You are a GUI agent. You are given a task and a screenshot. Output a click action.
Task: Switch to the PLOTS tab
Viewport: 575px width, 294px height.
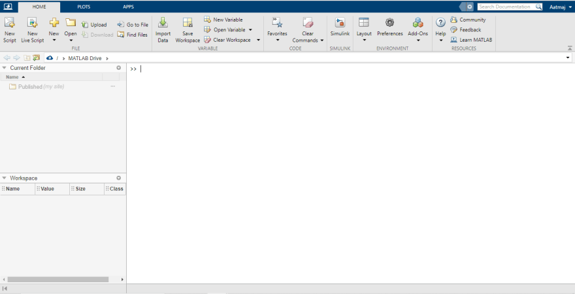(84, 7)
